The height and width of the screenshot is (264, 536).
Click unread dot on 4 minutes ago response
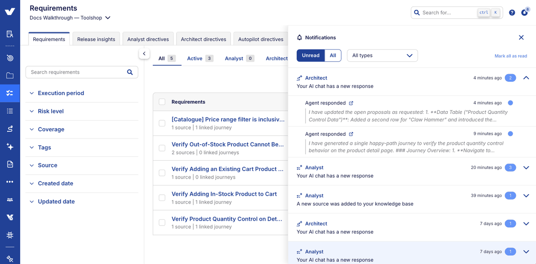(x=511, y=103)
